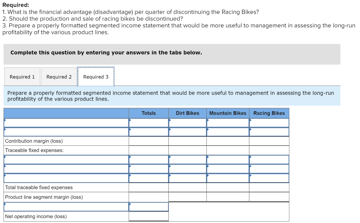Click Racing Bikes cell for Contribution margin (loss)
The width and height of the screenshot is (360, 223).
click(x=269, y=141)
